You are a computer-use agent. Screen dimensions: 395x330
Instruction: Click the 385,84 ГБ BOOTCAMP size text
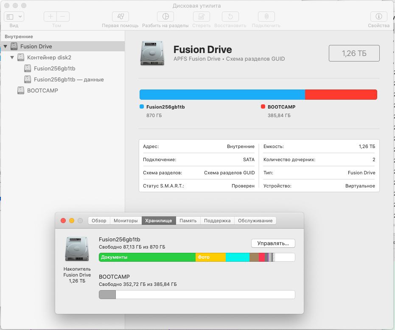tap(279, 115)
